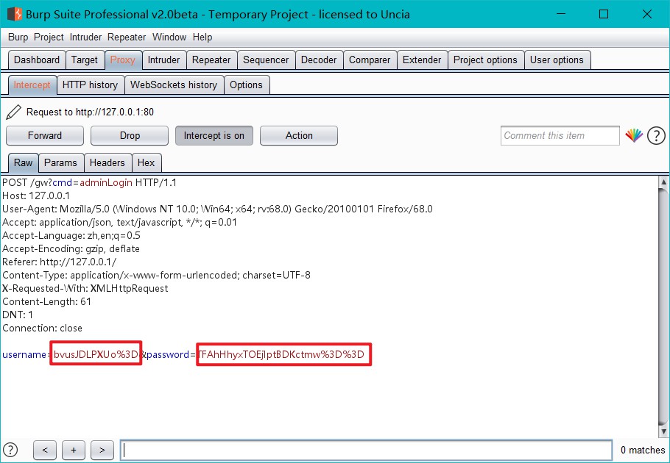Click the DNT: 1 header line
The width and height of the screenshot is (670, 463).
18,315
